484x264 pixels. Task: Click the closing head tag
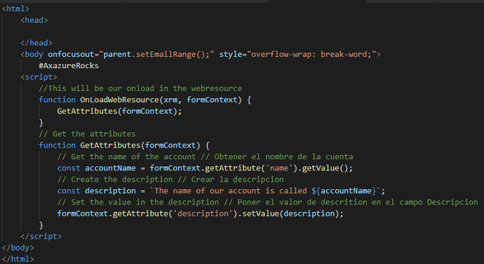click(x=36, y=43)
